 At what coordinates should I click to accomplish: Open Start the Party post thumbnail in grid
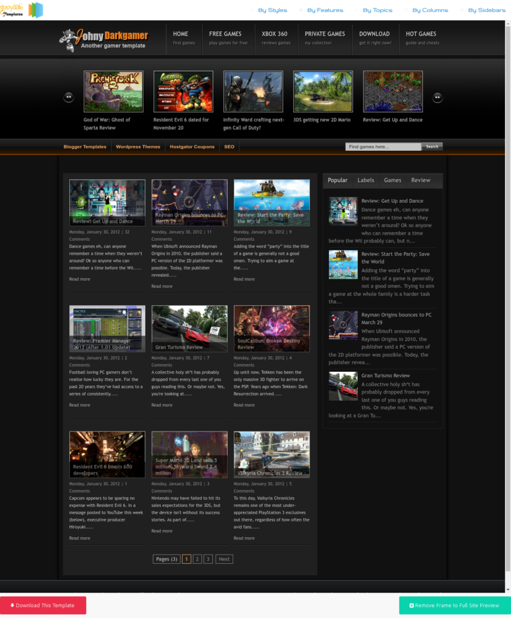coord(272,203)
